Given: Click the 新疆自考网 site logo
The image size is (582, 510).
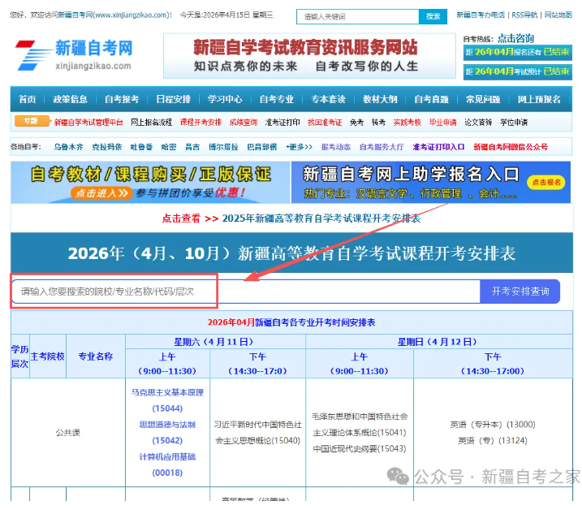Looking at the screenshot, I should pos(74,55).
